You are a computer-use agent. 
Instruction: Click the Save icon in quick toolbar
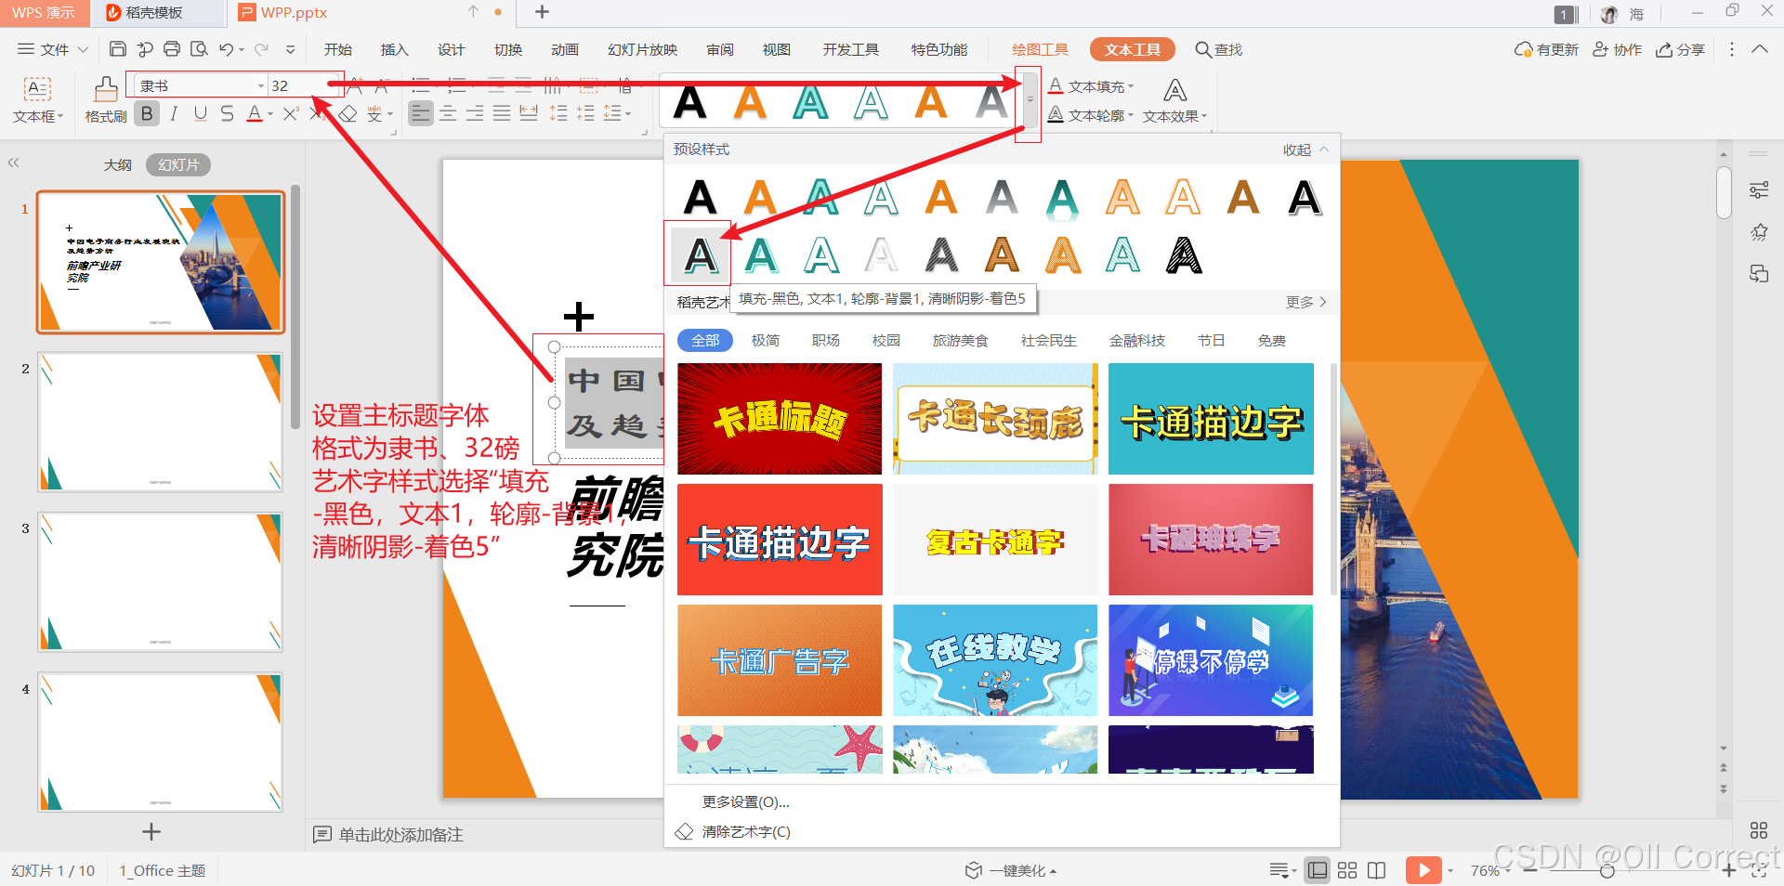(x=118, y=49)
